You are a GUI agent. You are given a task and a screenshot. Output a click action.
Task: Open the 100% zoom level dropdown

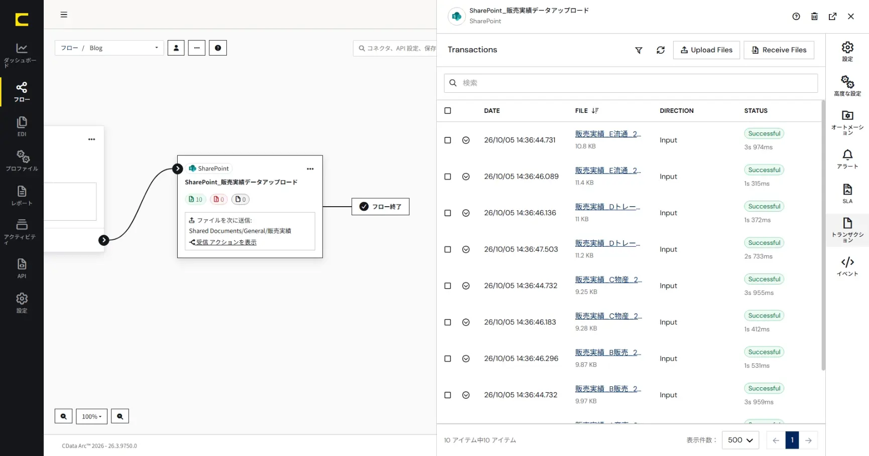92,416
